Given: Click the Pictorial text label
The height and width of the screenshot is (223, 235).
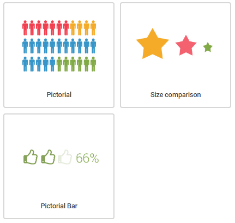Looking at the screenshot, I should (59, 95).
